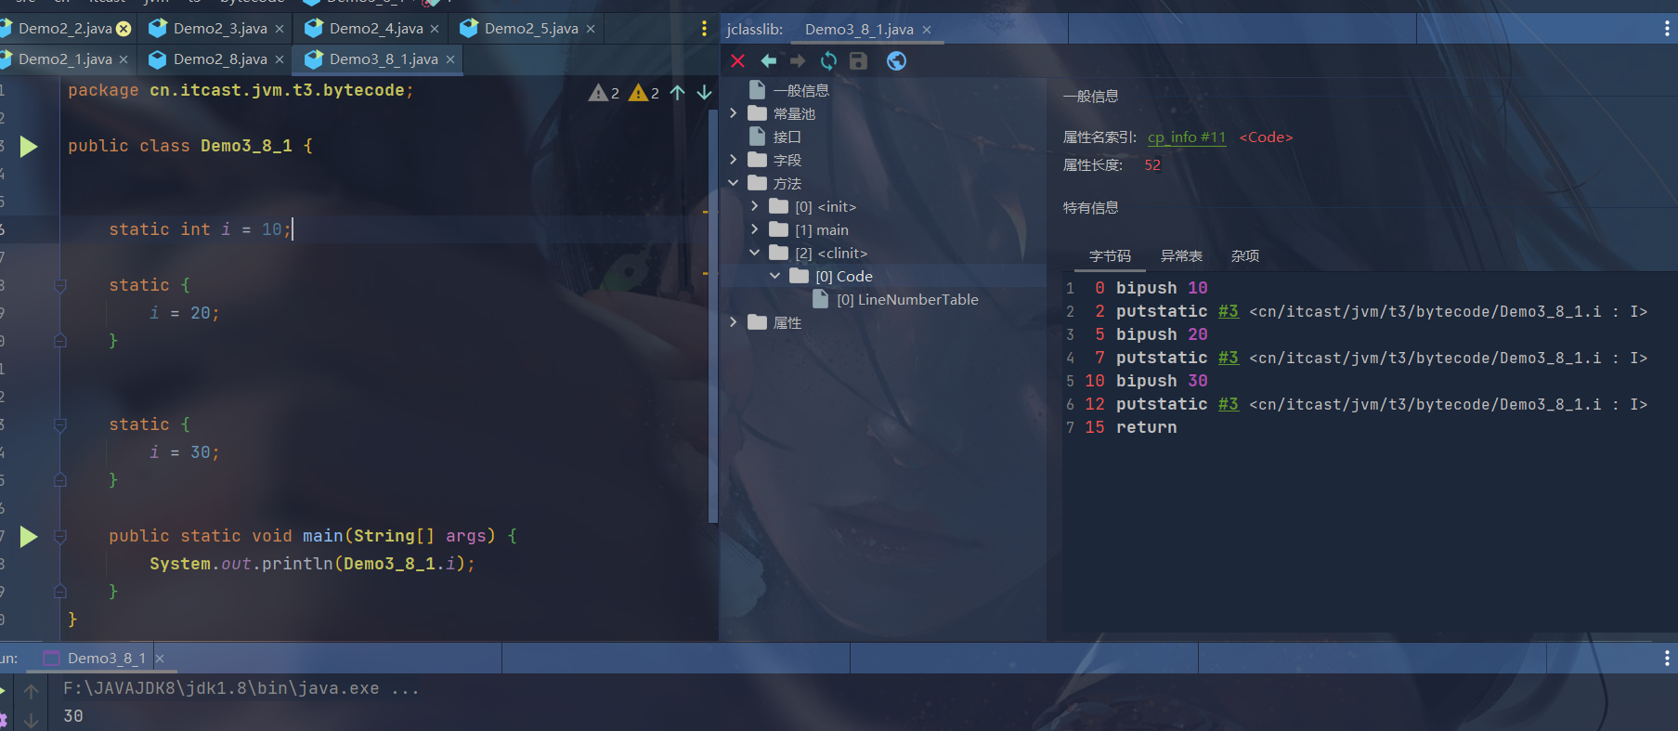
Task: Collapse the [0] Code attribute node
Action: pyautogui.click(x=775, y=276)
